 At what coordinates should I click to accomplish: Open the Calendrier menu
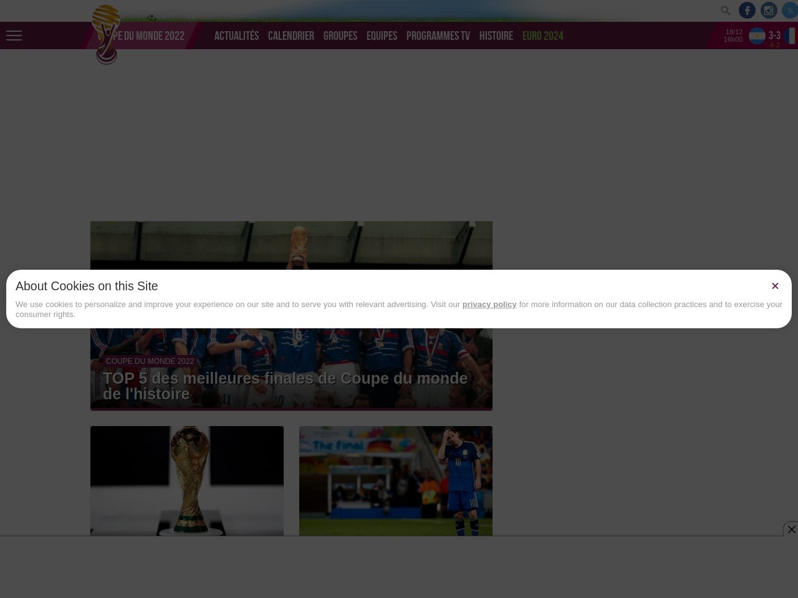coord(291,36)
